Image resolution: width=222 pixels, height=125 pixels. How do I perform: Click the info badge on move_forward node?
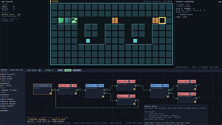coord(190,94)
